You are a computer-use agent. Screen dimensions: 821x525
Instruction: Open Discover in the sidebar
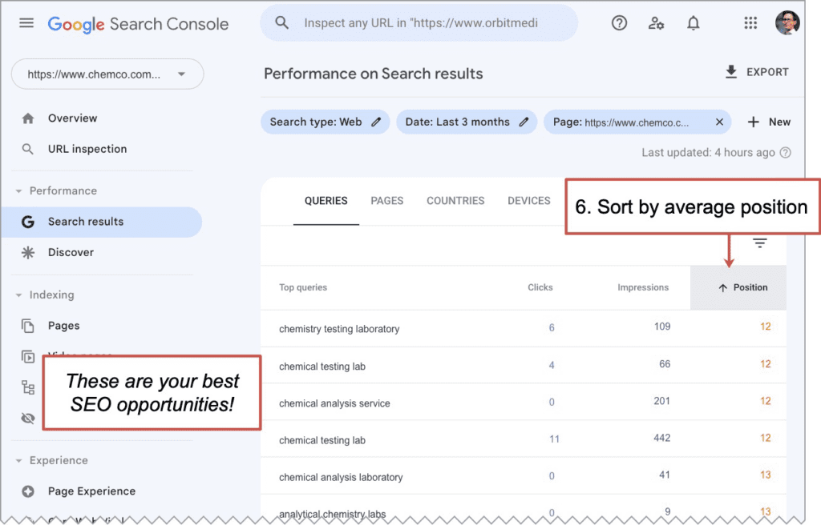pos(71,252)
